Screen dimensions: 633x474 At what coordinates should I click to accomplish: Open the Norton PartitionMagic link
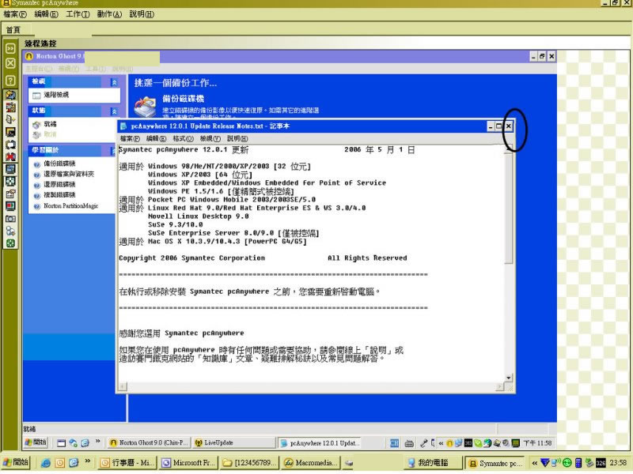pyautogui.click(x=70, y=206)
